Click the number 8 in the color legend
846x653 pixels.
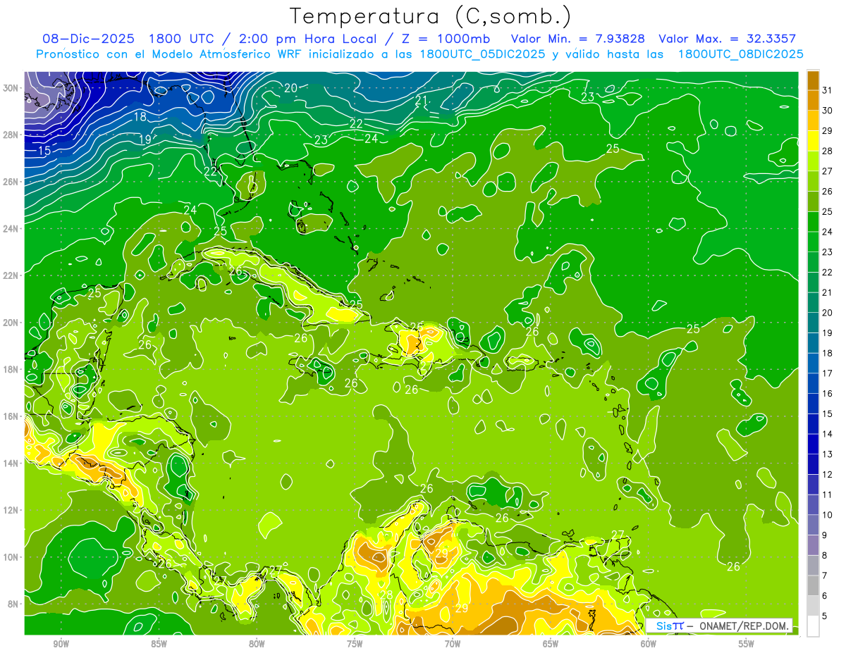point(825,556)
